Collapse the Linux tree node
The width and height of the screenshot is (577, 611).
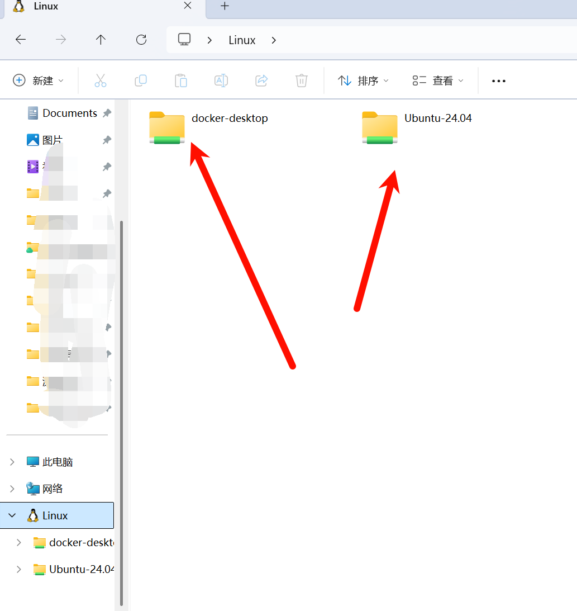point(12,515)
